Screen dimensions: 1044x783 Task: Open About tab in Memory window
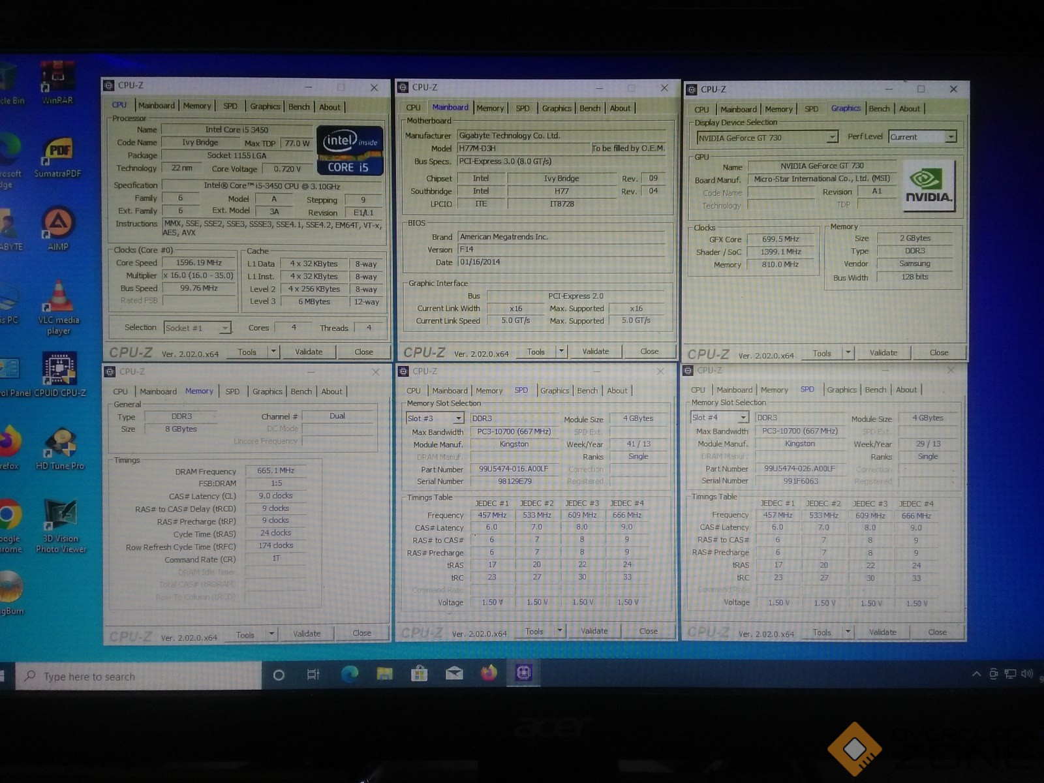(x=331, y=391)
